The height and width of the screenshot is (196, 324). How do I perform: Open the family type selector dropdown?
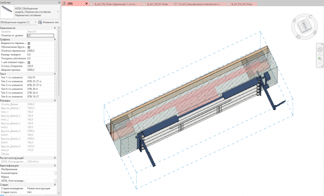tap(58, 12)
